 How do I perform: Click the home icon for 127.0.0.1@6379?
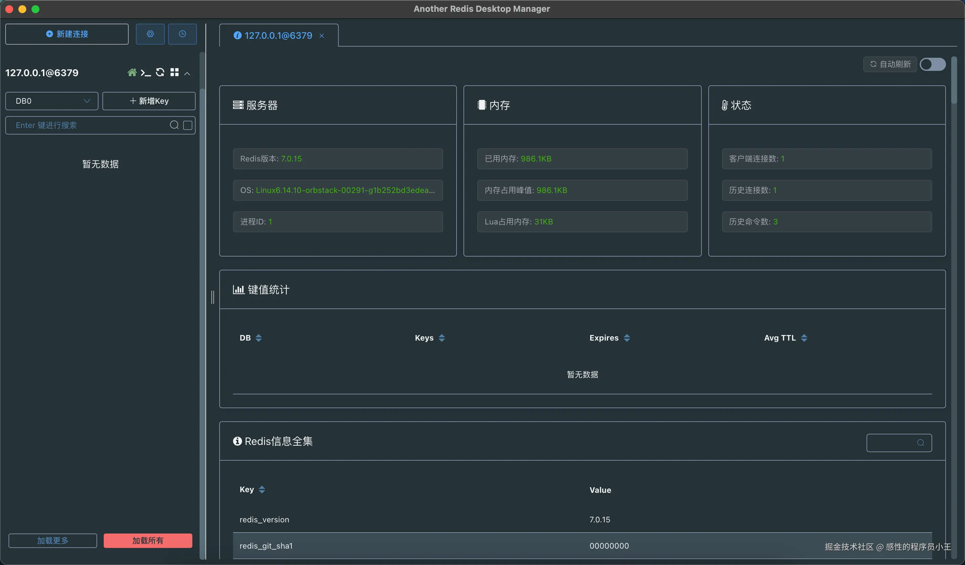point(132,72)
